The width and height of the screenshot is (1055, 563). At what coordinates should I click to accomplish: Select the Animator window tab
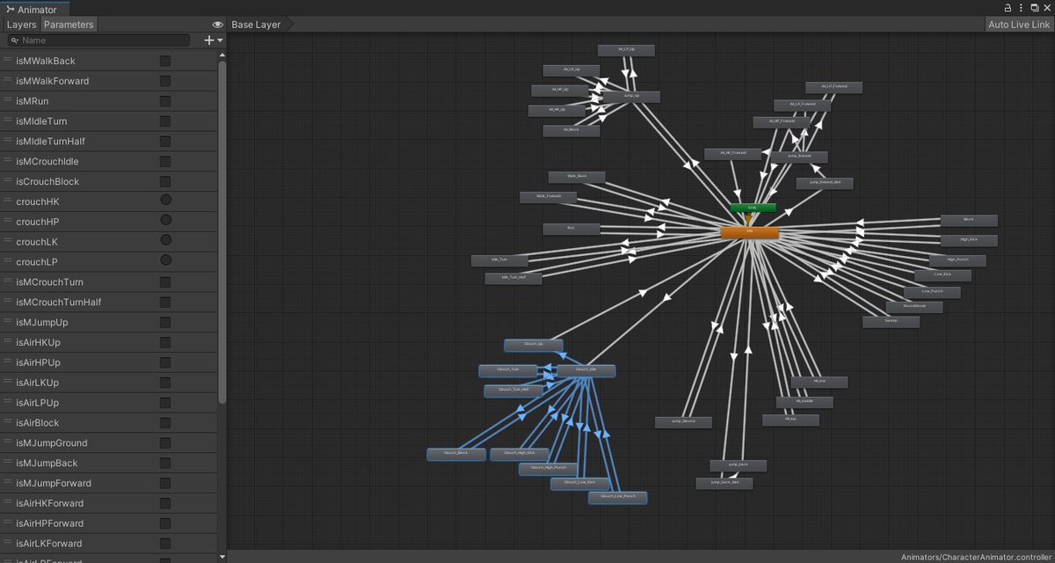[x=32, y=9]
